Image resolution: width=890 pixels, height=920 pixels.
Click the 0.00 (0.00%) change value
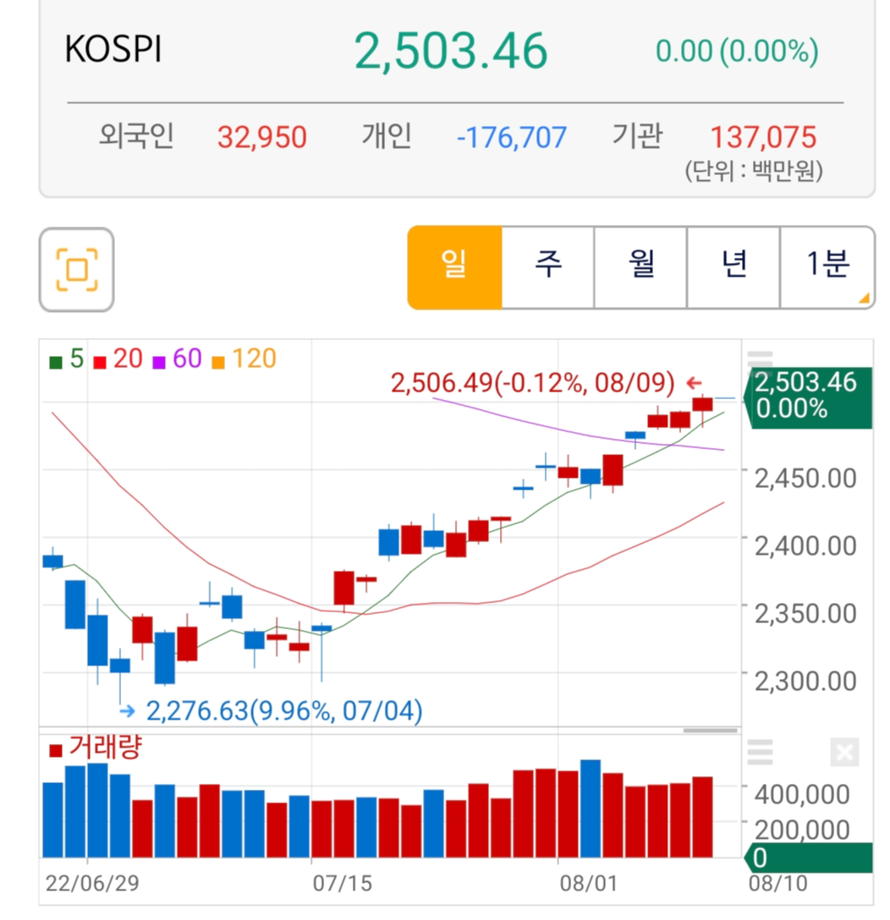click(x=737, y=51)
